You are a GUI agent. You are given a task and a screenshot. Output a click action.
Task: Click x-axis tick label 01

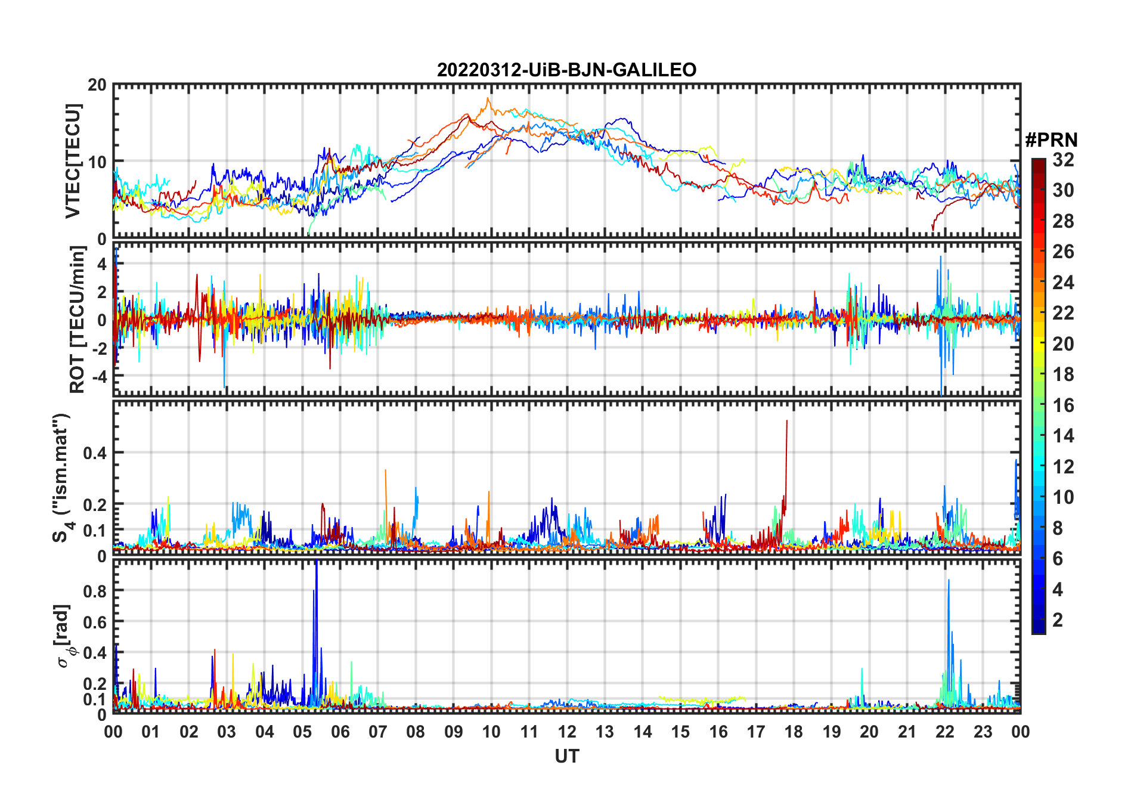[x=151, y=732]
